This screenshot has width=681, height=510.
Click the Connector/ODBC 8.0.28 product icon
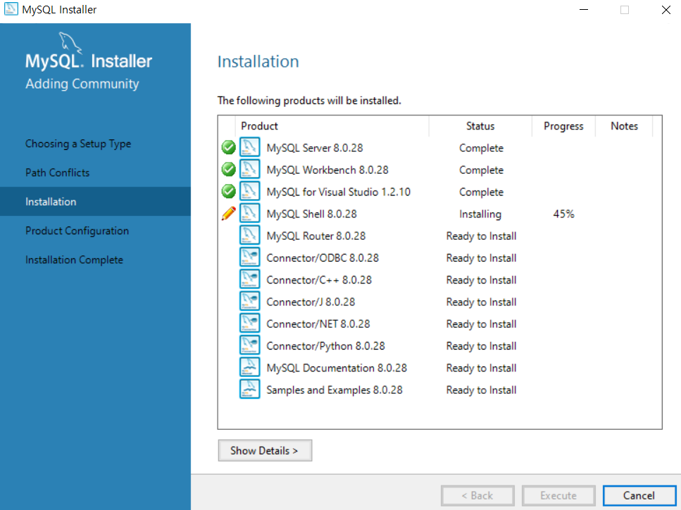tap(250, 257)
